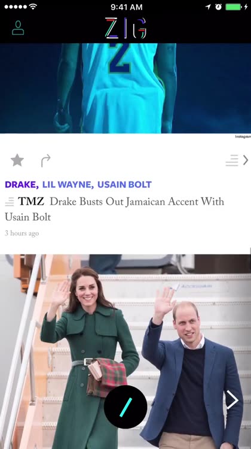Open the Drake Busts Out Jamaican Accent headline
Screen dimensions: 251x449
114,210
